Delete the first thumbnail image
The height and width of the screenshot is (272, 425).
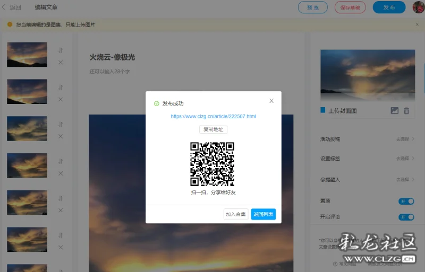point(61,63)
